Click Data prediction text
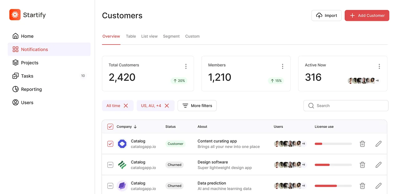Screen dimensions: 399x194 coord(212,183)
